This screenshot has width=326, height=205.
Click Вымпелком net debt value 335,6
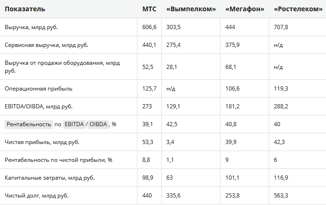(174, 196)
